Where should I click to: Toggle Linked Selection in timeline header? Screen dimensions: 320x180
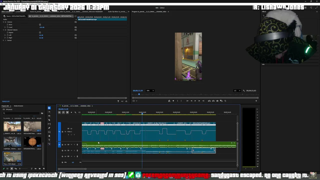[x=67, y=112]
